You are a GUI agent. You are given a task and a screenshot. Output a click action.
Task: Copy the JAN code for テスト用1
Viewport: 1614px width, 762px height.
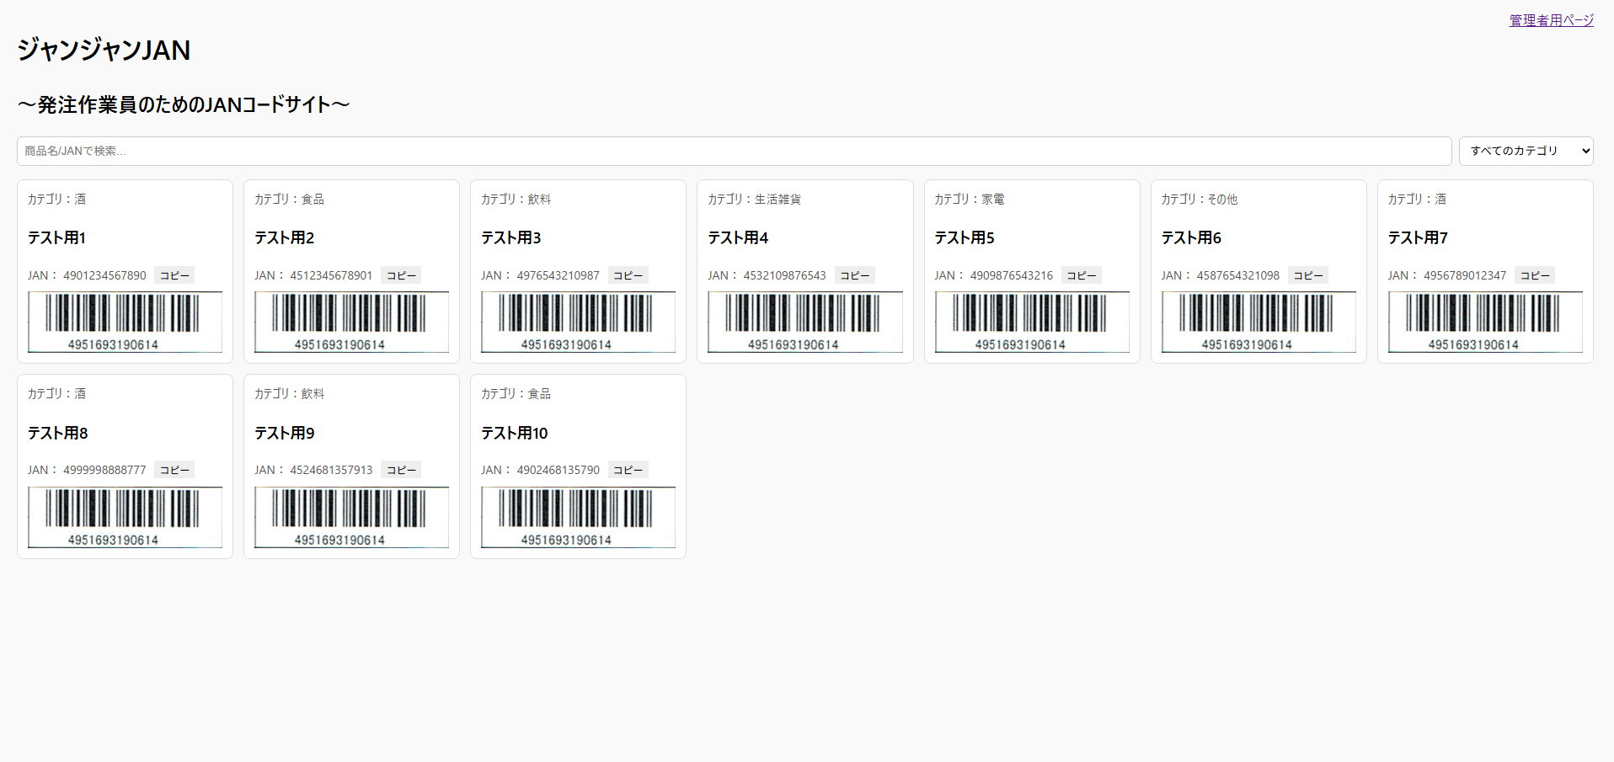(174, 274)
